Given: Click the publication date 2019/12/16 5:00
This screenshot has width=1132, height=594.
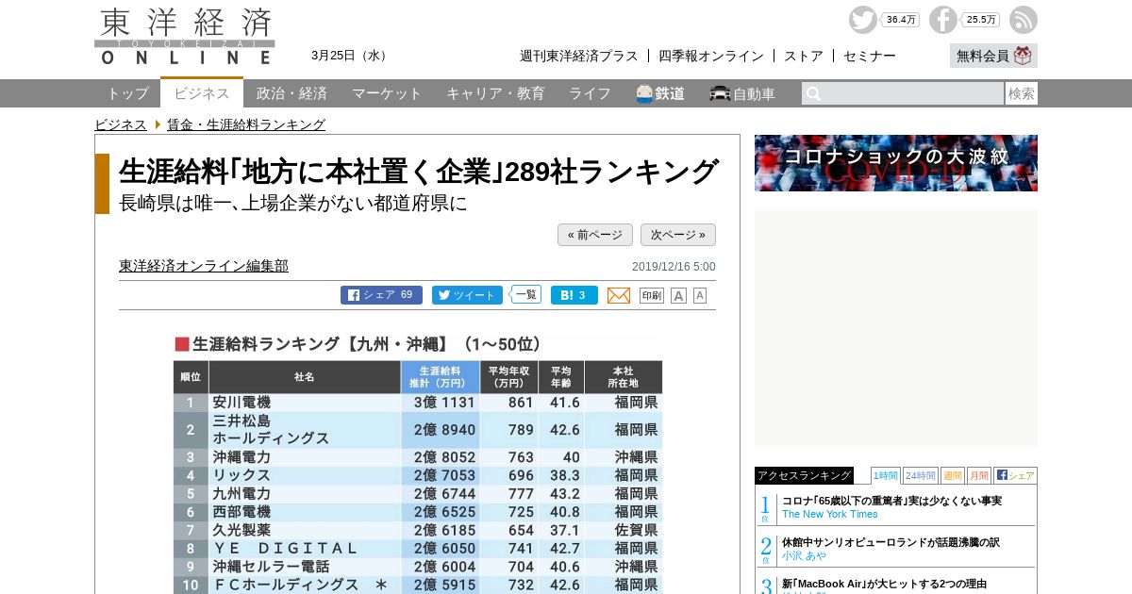Looking at the screenshot, I should pos(674,267).
